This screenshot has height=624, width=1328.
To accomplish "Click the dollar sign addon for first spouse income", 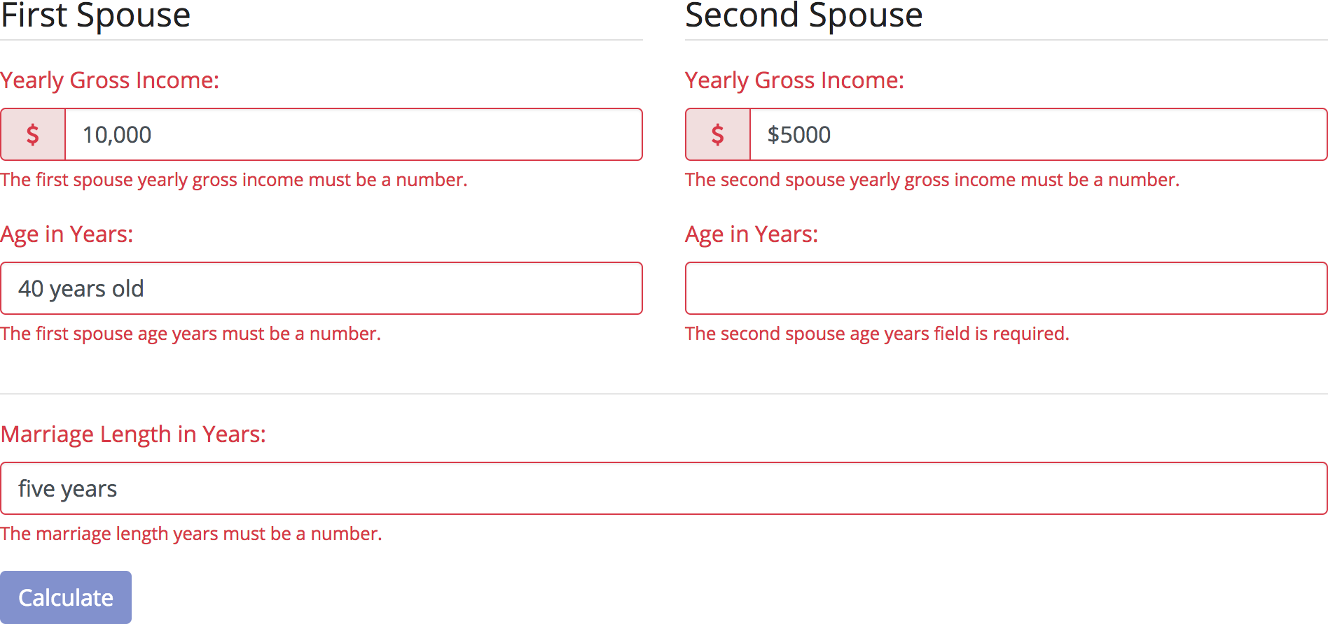I will tap(33, 134).
